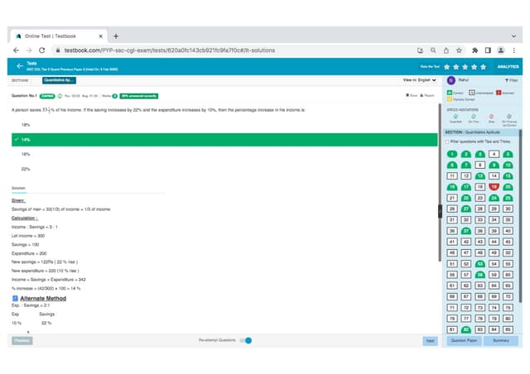
Task: Switch to the Summary tab
Action: 501,340
